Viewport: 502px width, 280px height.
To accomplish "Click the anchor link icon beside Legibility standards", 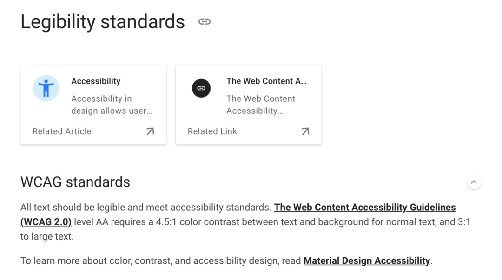I will [205, 22].
